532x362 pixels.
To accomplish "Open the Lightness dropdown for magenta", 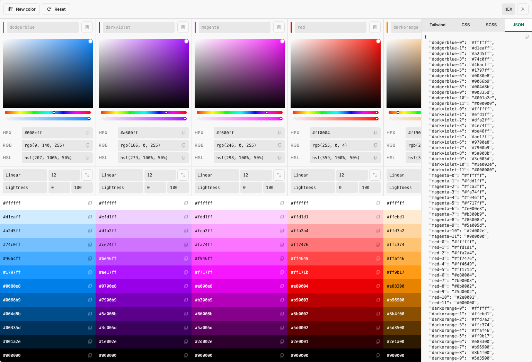I will pyautogui.click(x=217, y=188).
